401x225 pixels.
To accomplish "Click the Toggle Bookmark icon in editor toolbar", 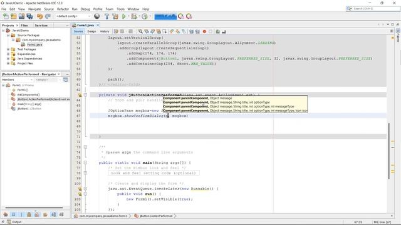I will (184, 31).
